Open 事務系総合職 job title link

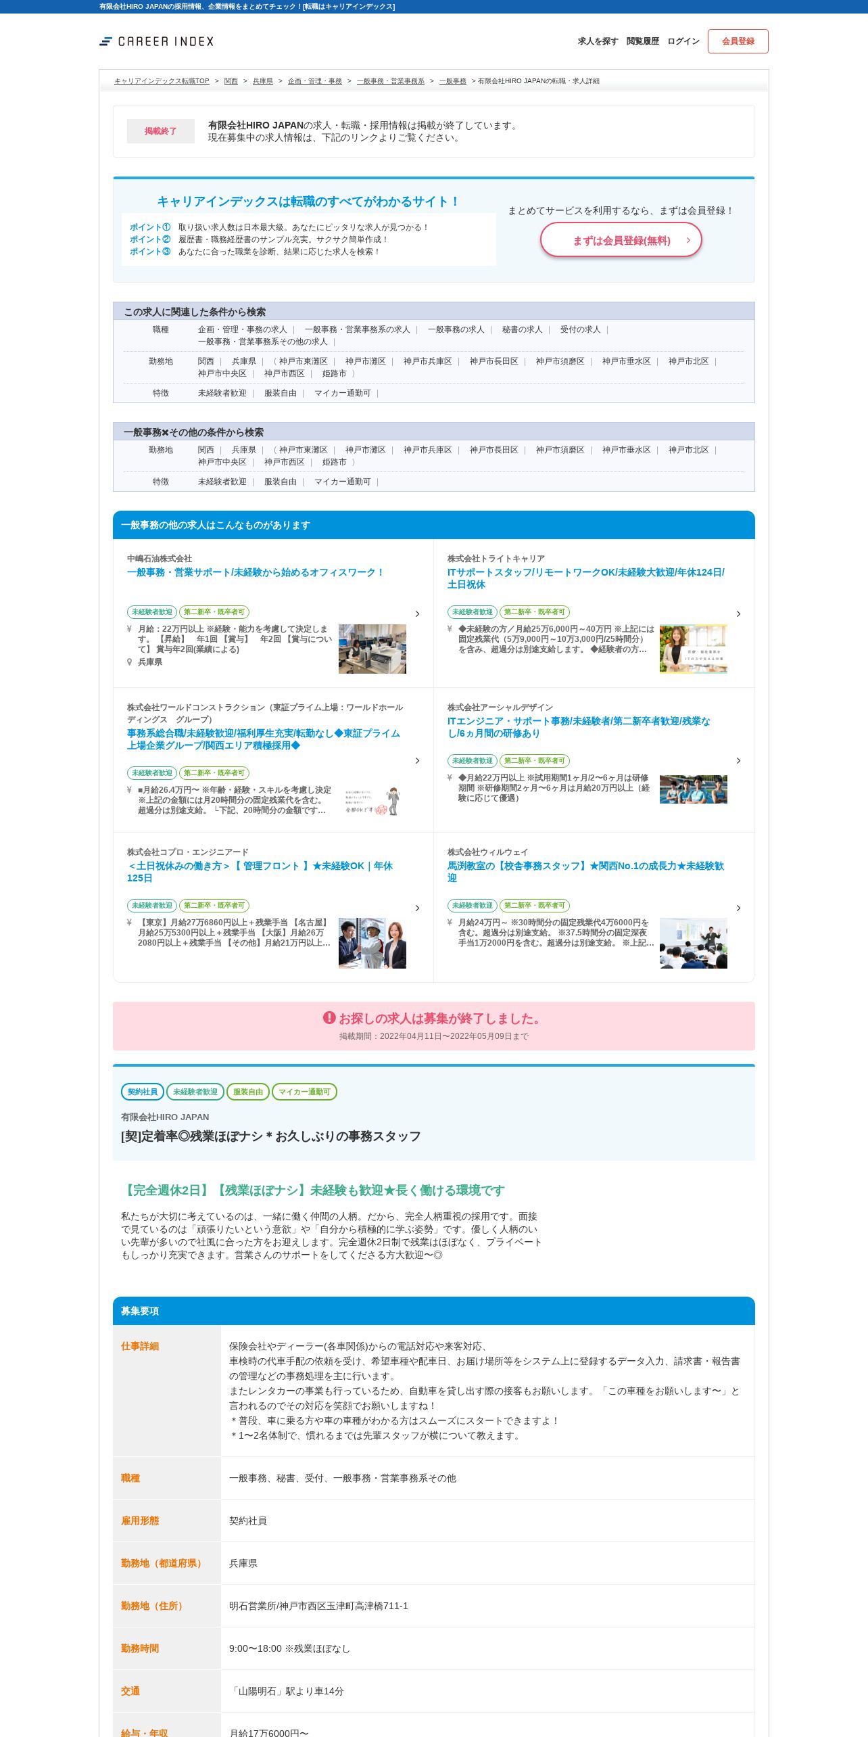(264, 739)
